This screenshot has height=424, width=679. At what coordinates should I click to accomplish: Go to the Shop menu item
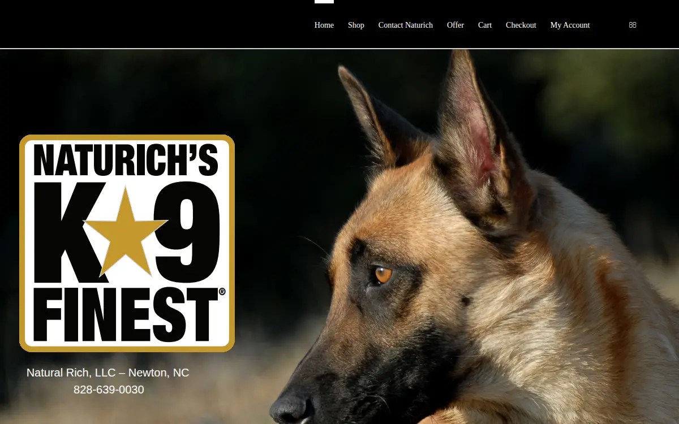click(356, 25)
